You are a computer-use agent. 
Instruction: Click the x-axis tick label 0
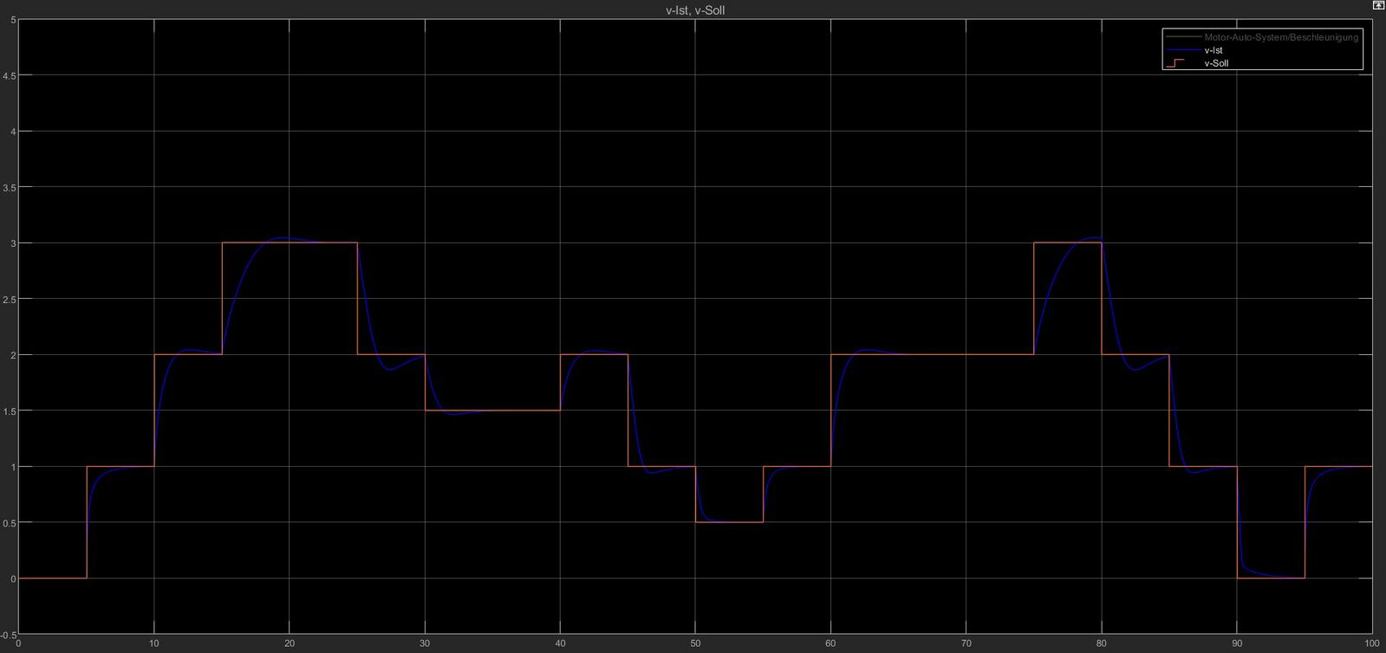pyautogui.click(x=19, y=643)
